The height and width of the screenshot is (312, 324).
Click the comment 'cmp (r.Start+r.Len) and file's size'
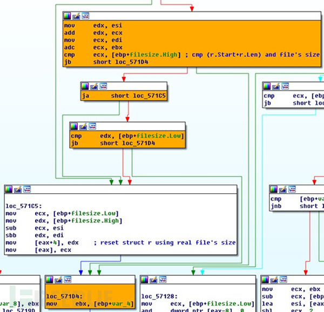(255, 55)
